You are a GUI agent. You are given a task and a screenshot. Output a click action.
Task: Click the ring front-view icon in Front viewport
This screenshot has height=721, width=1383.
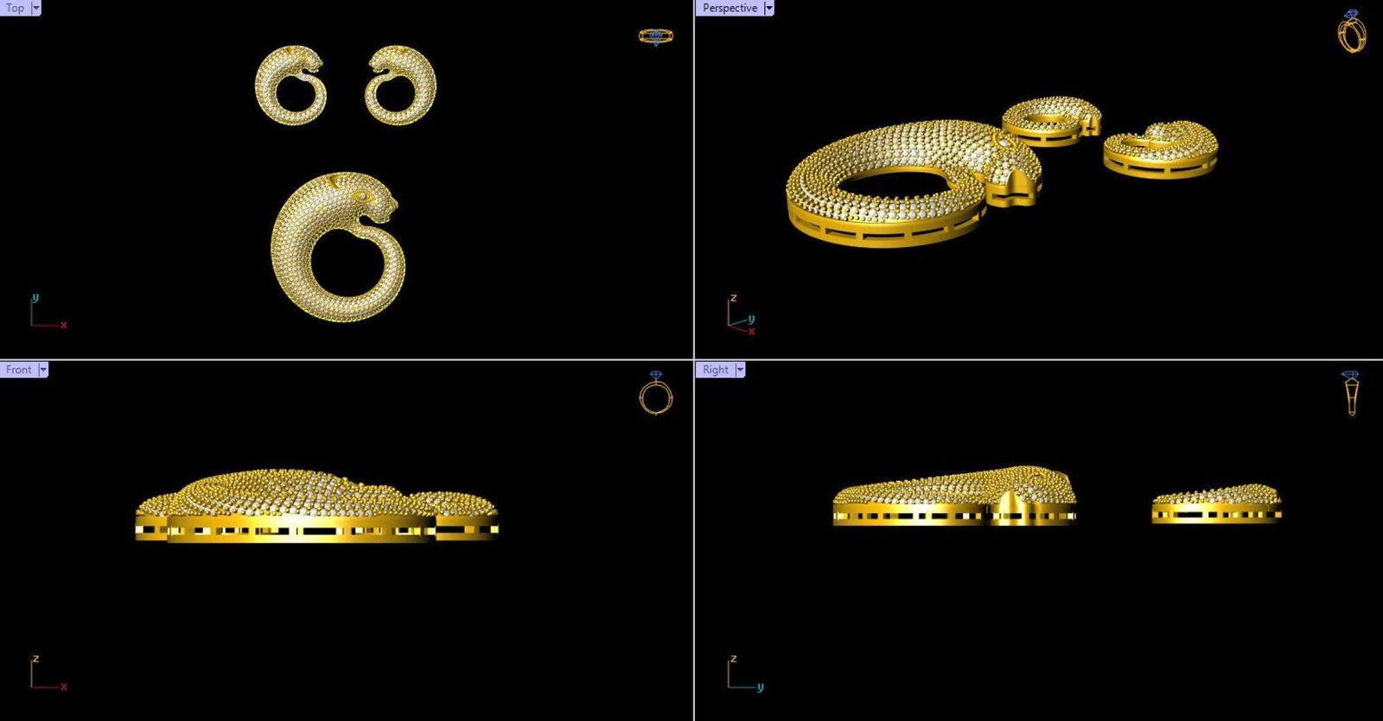coord(655,394)
